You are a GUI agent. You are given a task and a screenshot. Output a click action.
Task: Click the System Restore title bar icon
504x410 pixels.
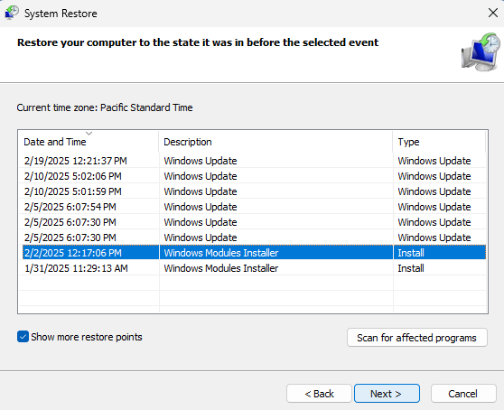point(12,13)
